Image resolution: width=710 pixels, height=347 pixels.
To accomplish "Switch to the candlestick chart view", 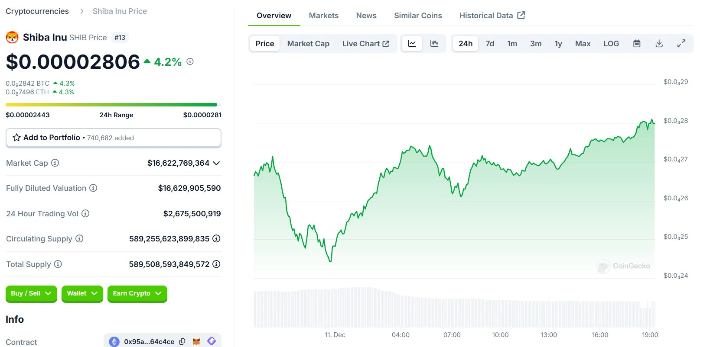I will pyautogui.click(x=434, y=44).
